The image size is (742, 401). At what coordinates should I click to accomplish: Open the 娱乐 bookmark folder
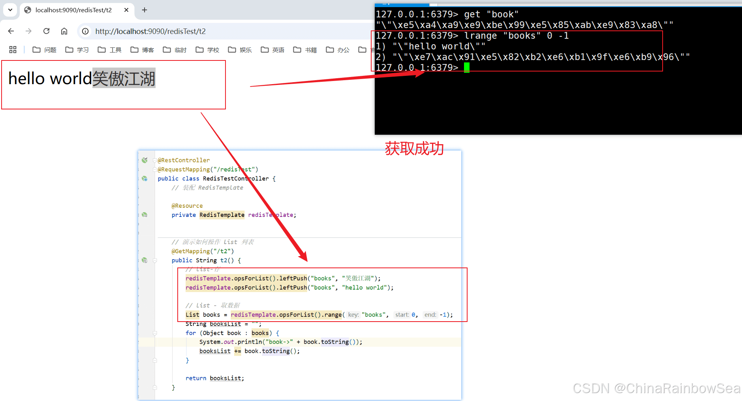pos(240,50)
